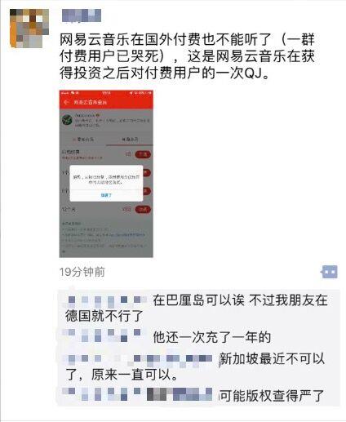Tap the blurred commenter name before '可能版权查得严了'
The width and height of the screenshot is (346, 422).
138,394
